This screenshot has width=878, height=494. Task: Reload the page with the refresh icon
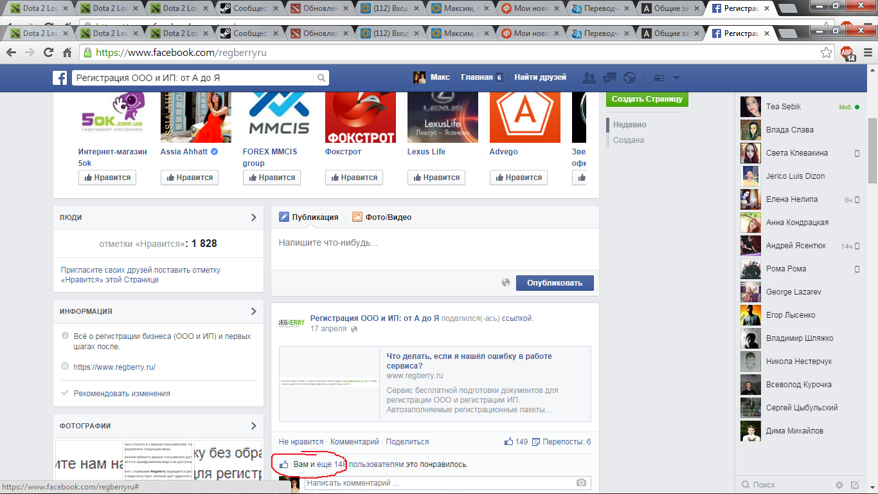click(48, 53)
